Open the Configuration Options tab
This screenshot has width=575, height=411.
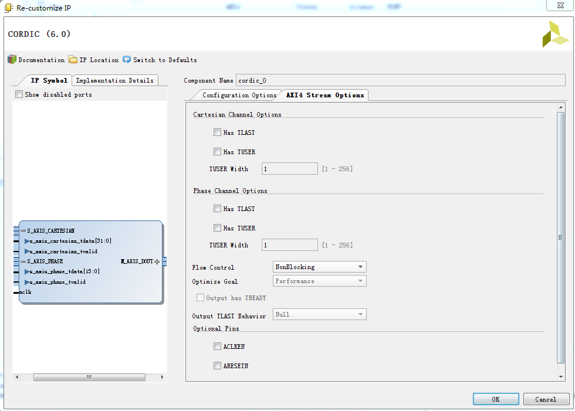click(239, 95)
